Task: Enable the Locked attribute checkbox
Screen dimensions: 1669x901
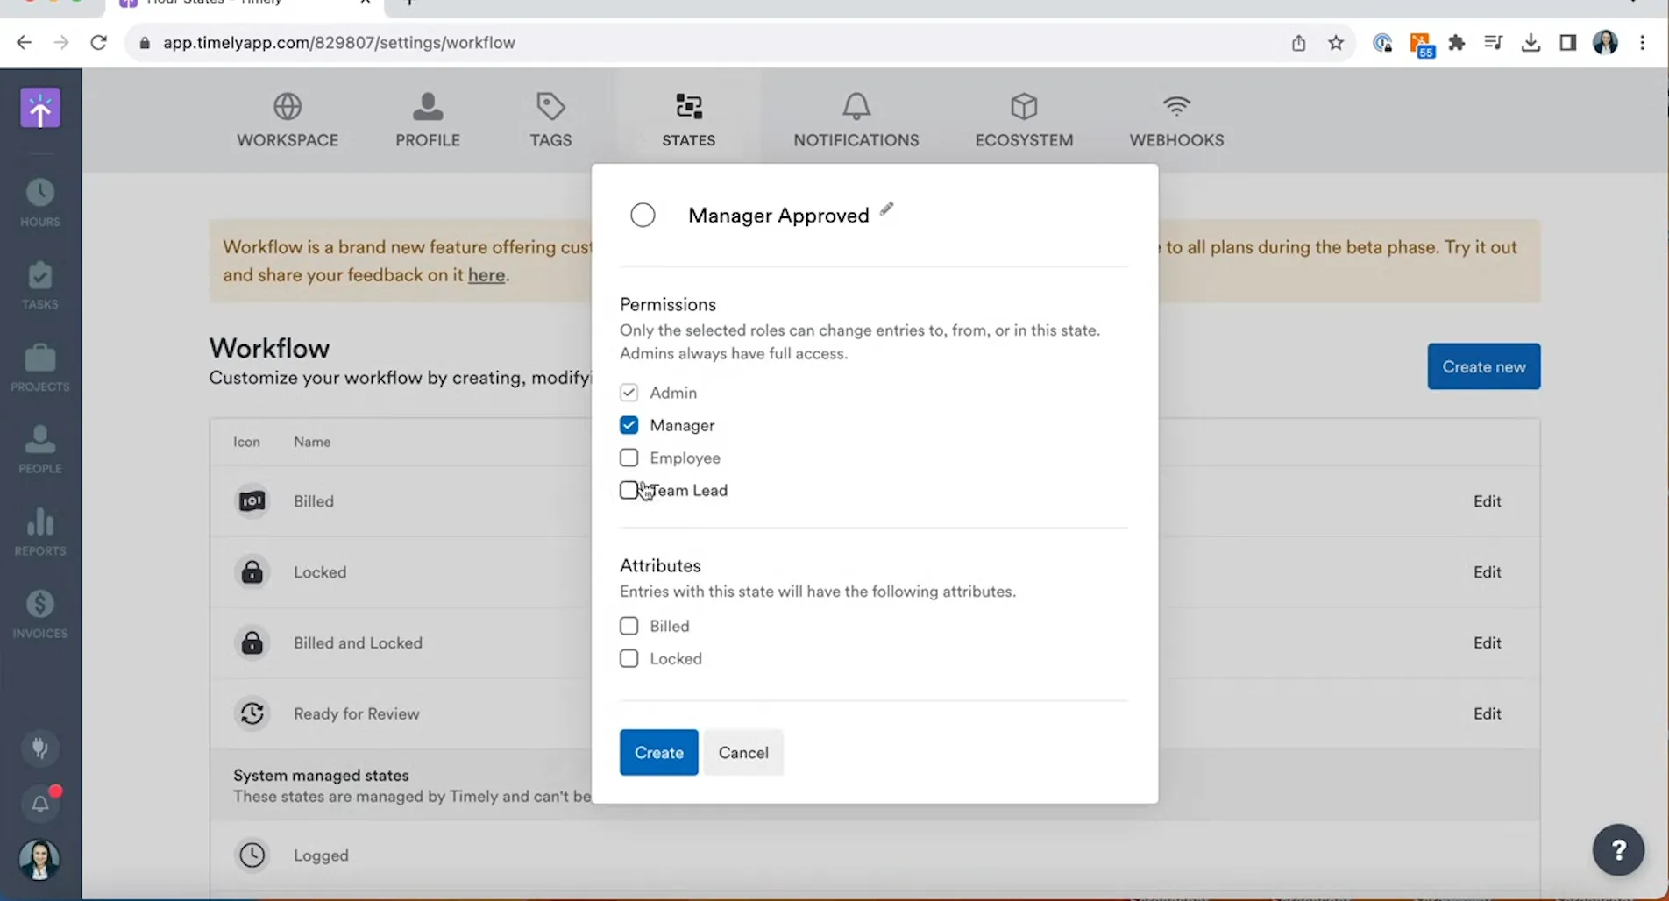Action: [x=629, y=658]
